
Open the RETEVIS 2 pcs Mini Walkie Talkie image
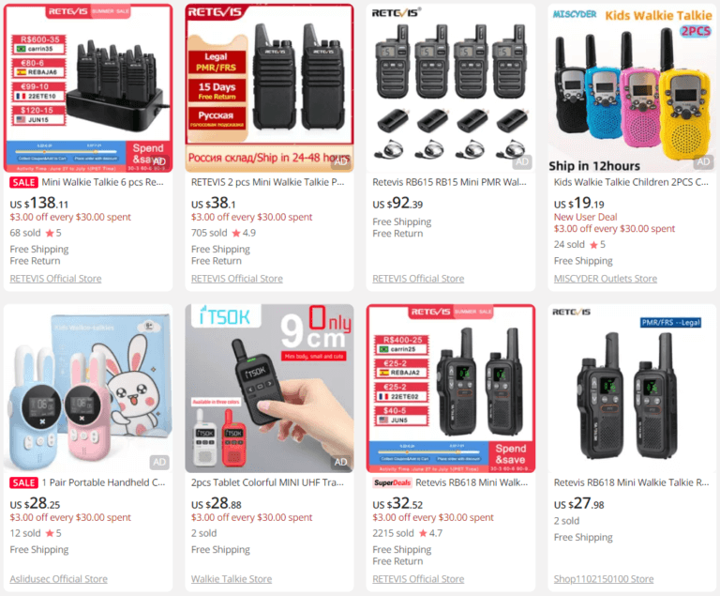tap(270, 88)
